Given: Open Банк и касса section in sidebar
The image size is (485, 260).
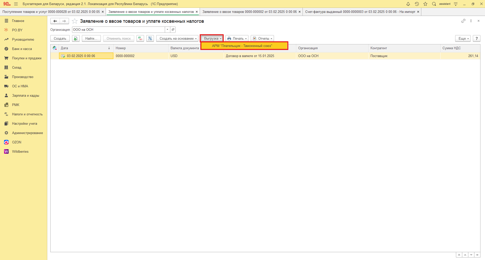Looking at the screenshot, I should (22, 49).
